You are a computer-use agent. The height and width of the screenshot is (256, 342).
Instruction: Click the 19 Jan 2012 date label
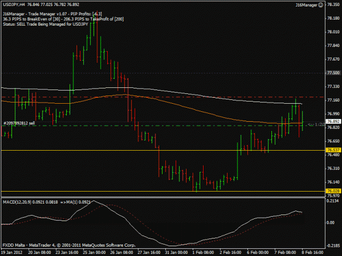coord(11,252)
